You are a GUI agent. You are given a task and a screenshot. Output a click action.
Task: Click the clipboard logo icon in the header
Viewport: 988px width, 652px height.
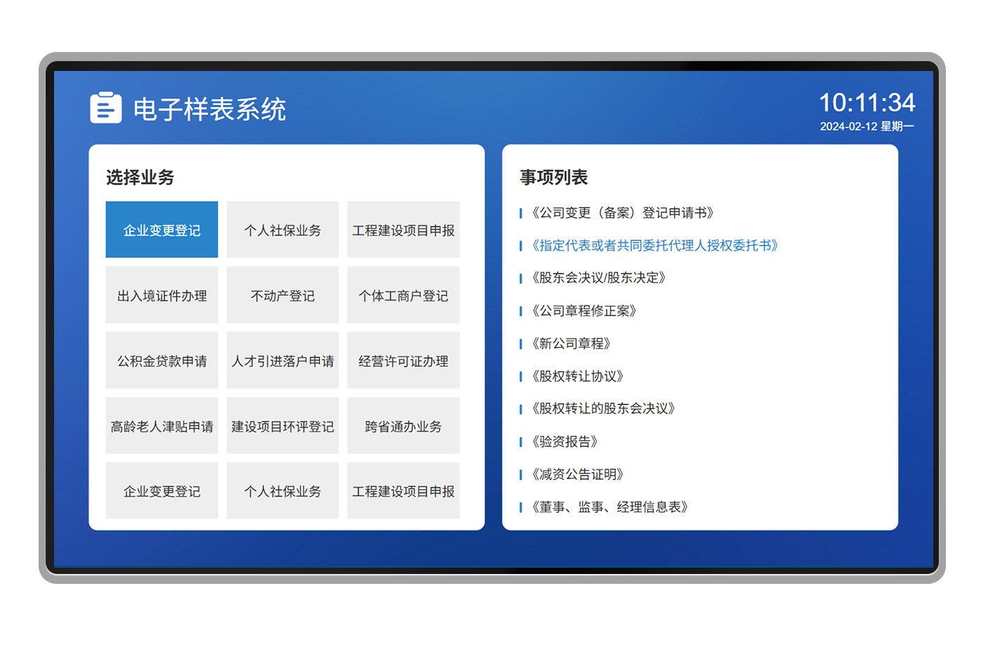[x=106, y=108]
